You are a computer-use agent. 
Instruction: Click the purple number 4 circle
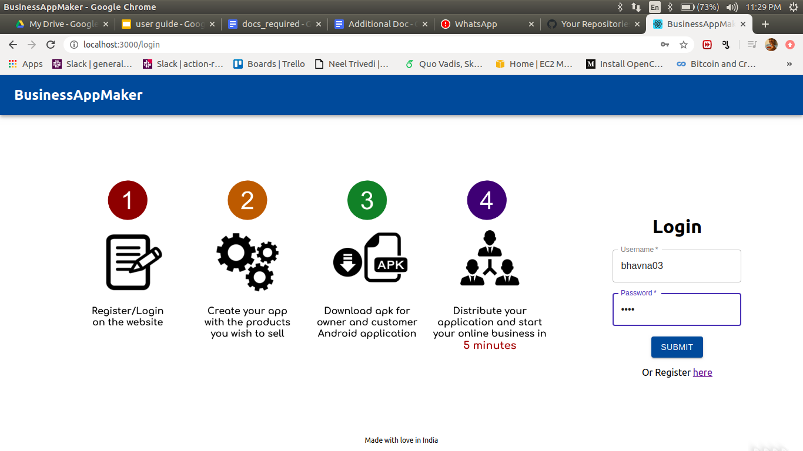(x=487, y=200)
